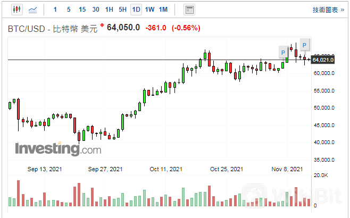The width and height of the screenshot is (350, 218).
Task: Click the BTC/USD - 比特幣 美元 title
Action: point(53,29)
